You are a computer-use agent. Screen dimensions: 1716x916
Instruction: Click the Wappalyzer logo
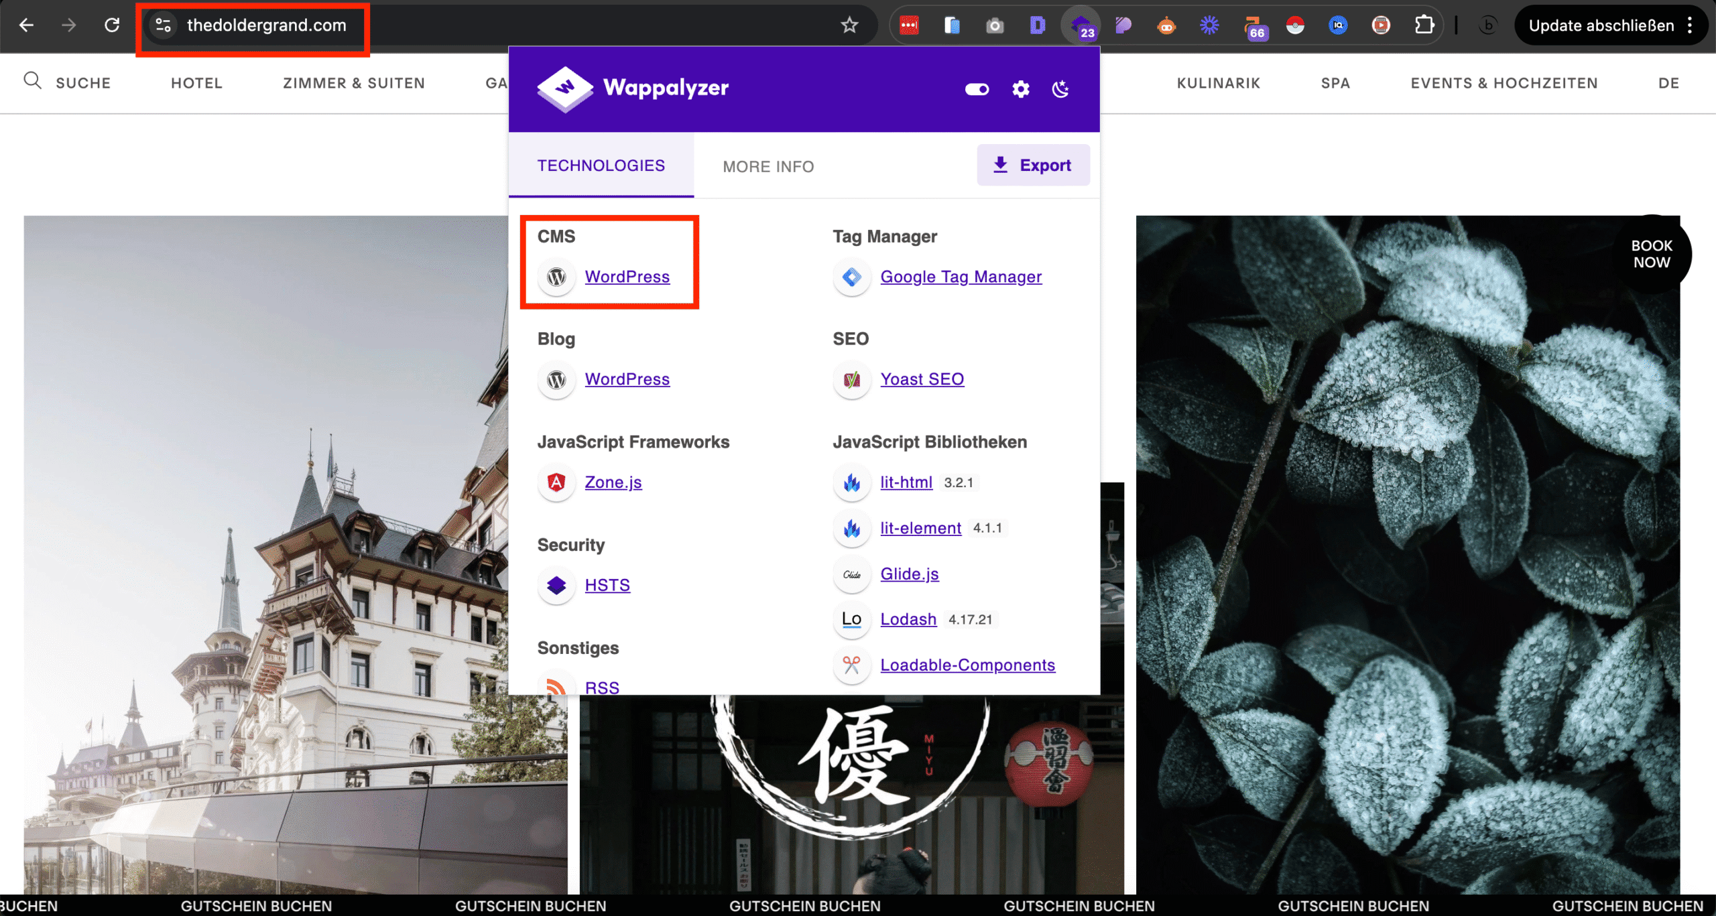(633, 88)
